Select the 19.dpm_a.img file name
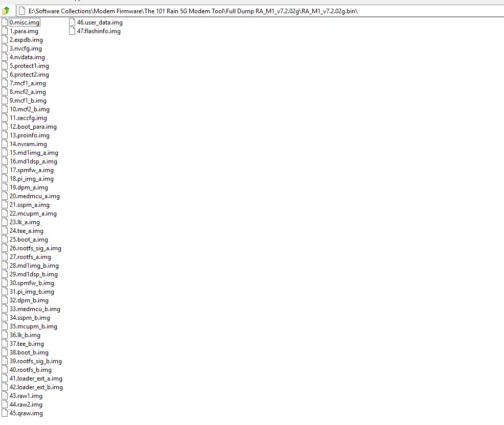This screenshot has width=504, height=425. coord(29,187)
